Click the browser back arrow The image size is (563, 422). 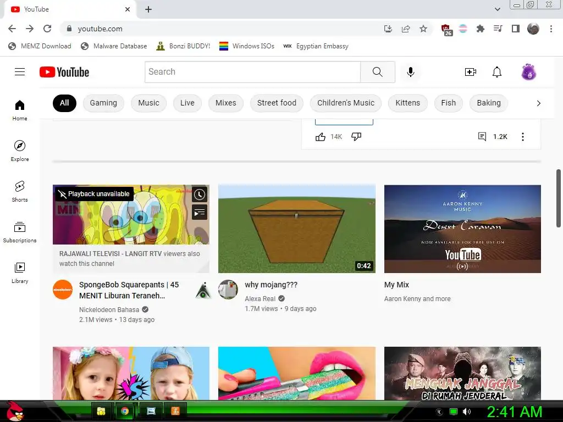pyautogui.click(x=12, y=29)
